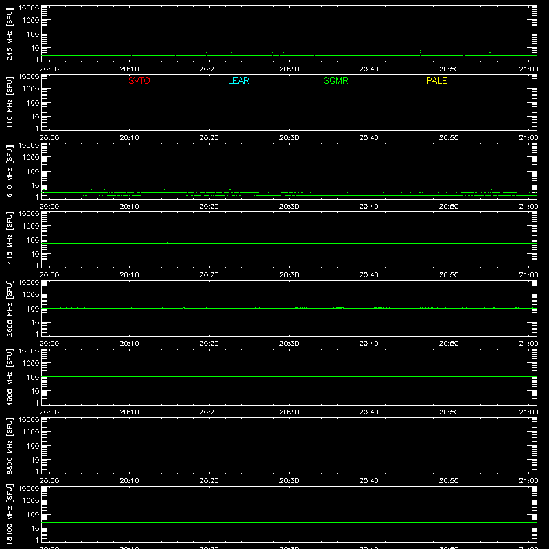Click the 10 tick of 15400 MHz panel
Image resolution: width=549 pixels, height=549 pixels.
(x=35, y=528)
